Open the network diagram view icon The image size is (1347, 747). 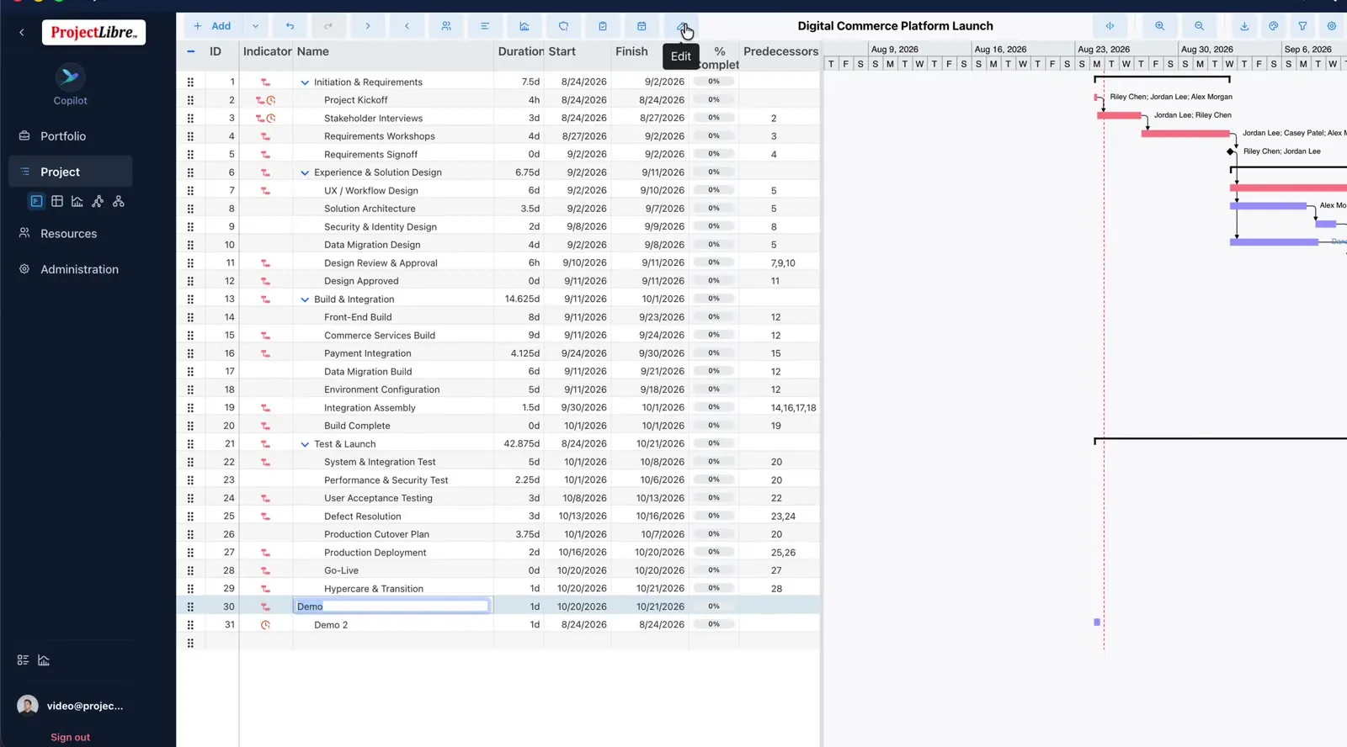pyautogui.click(x=98, y=201)
